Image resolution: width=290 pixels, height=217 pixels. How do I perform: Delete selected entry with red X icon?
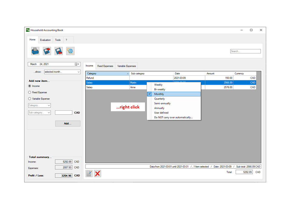(x=97, y=173)
